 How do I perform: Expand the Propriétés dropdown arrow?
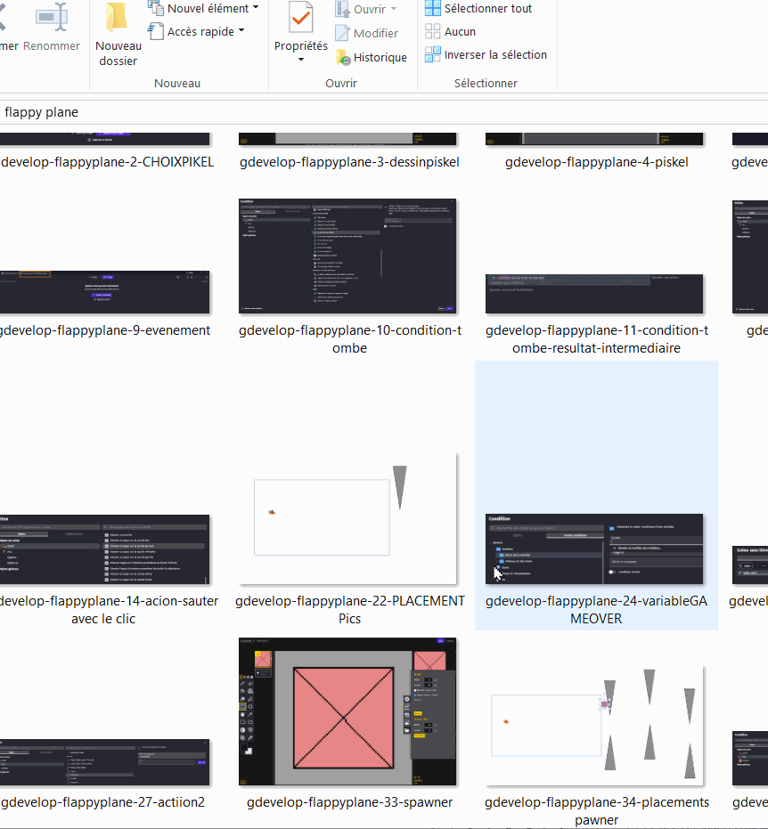click(300, 59)
